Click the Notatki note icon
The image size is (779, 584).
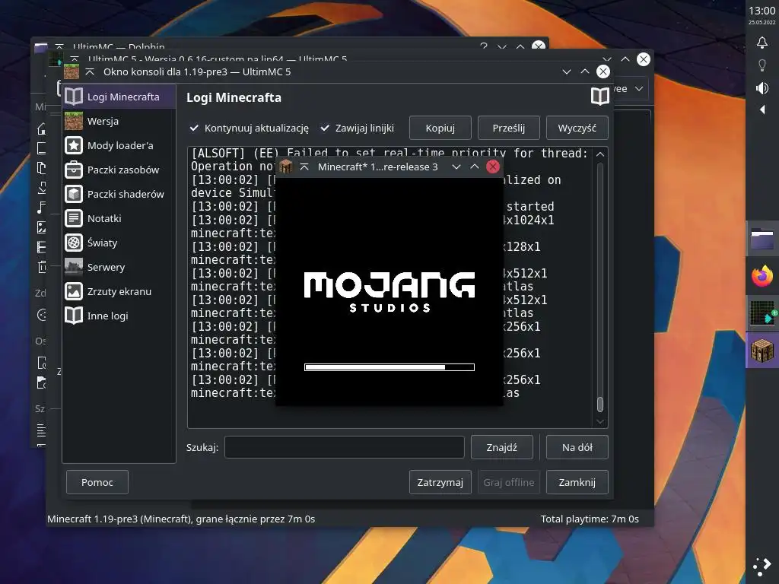coord(74,218)
